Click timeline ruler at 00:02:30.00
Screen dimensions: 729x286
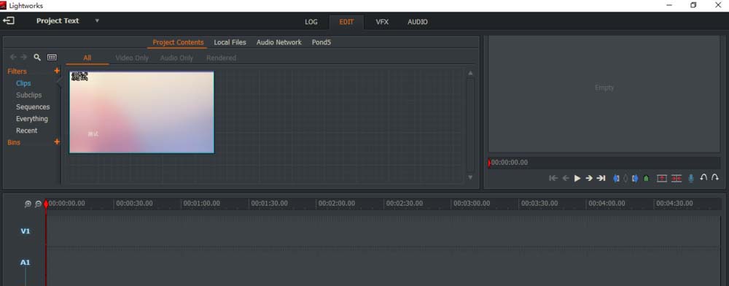pyautogui.click(x=405, y=204)
